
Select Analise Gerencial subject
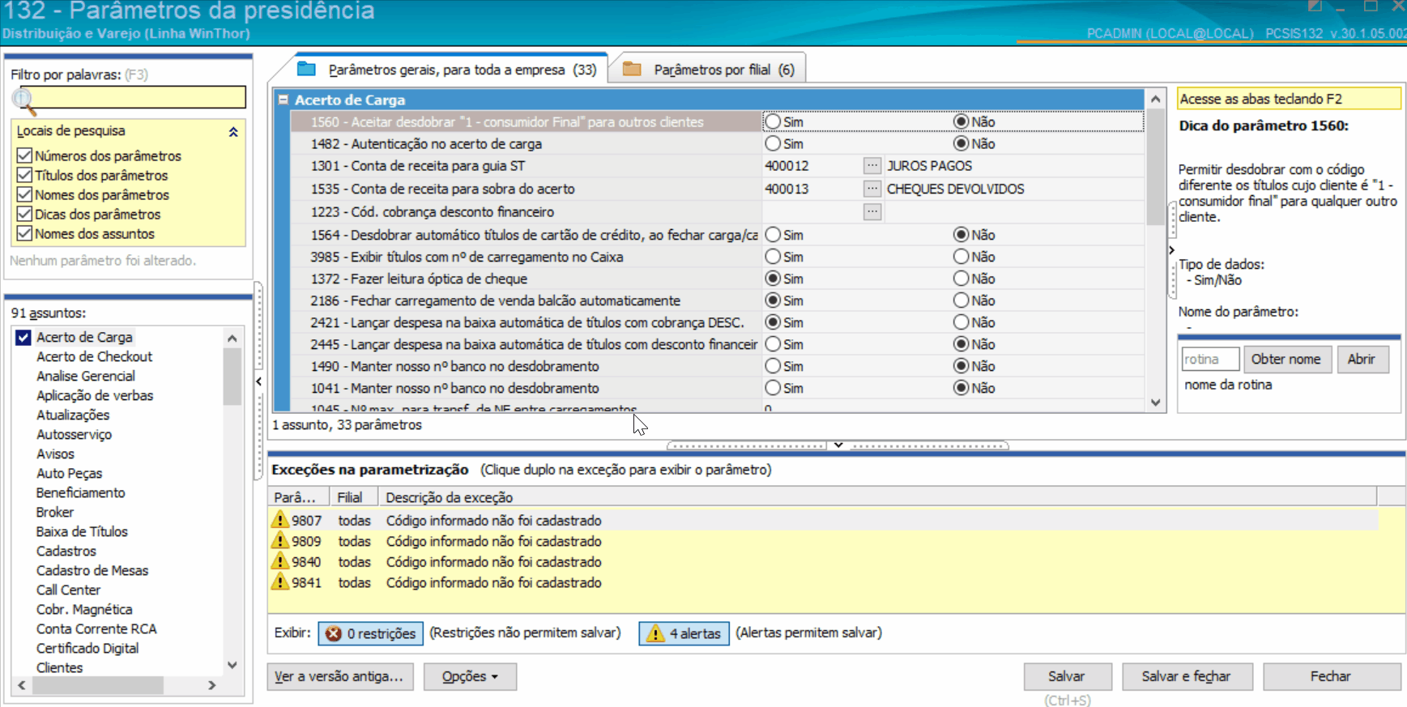pyautogui.click(x=86, y=377)
